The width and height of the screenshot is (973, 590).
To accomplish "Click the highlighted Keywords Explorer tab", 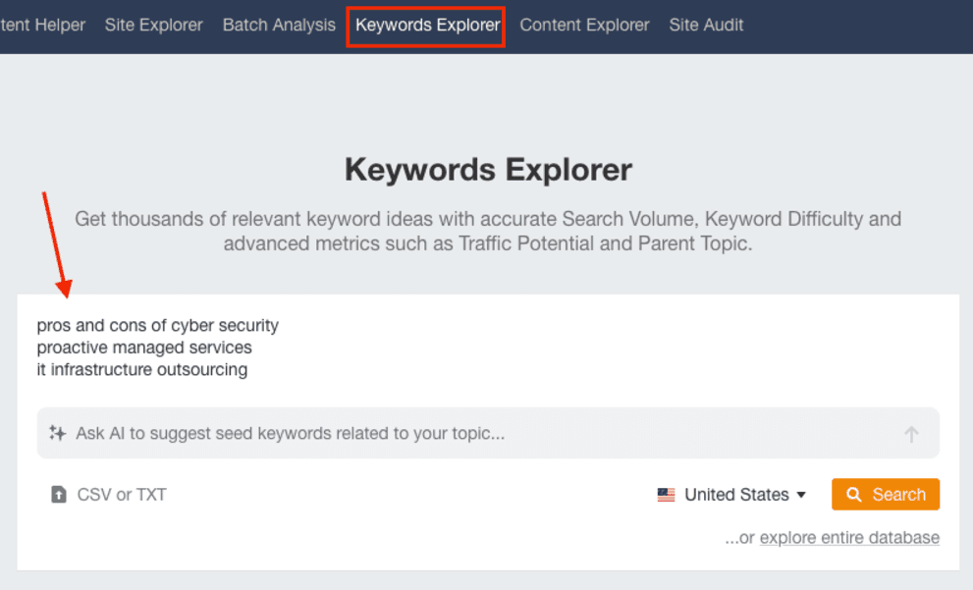I will (x=424, y=25).
